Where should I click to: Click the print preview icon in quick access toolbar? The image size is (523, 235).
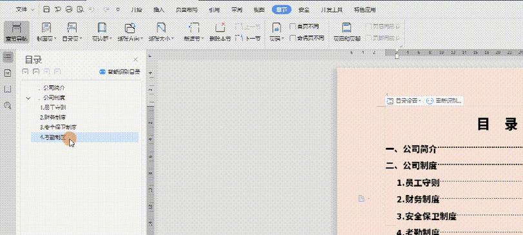[x=79, y=10]
